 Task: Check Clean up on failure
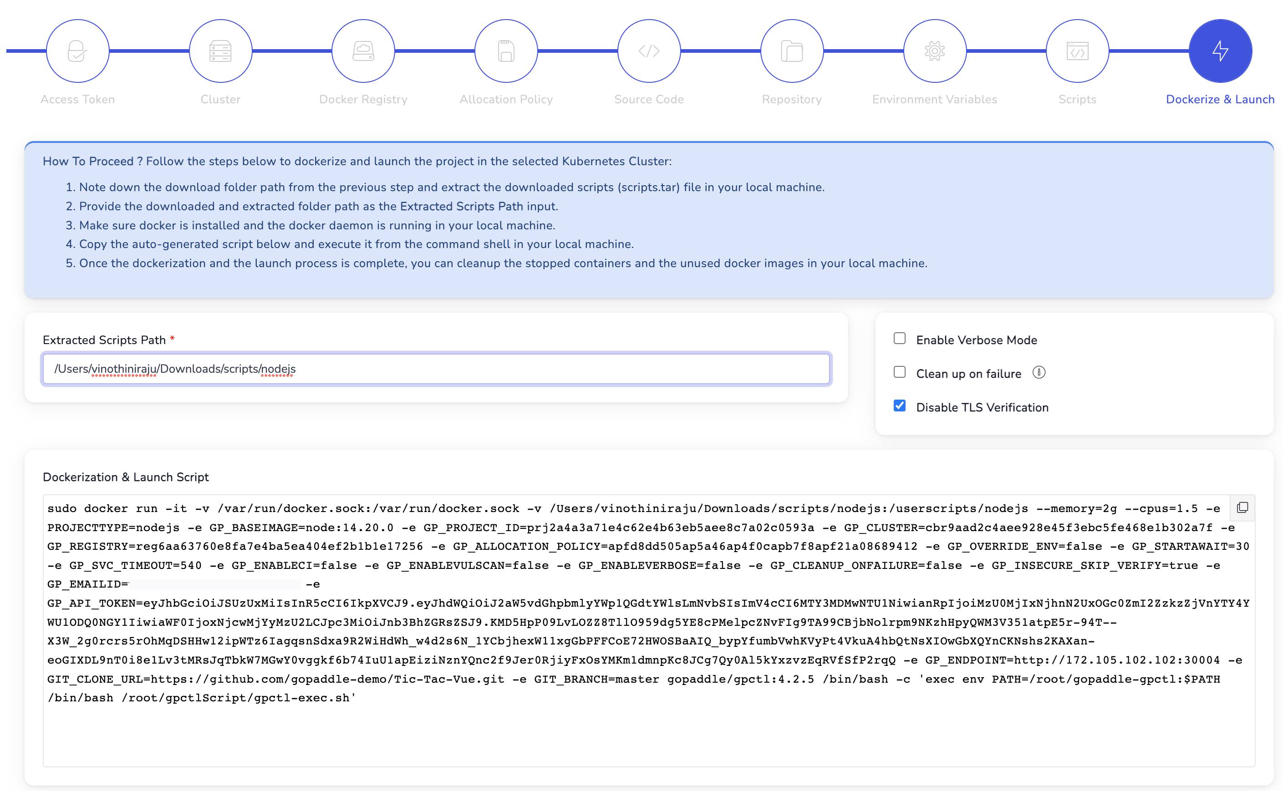click(900, 372)
